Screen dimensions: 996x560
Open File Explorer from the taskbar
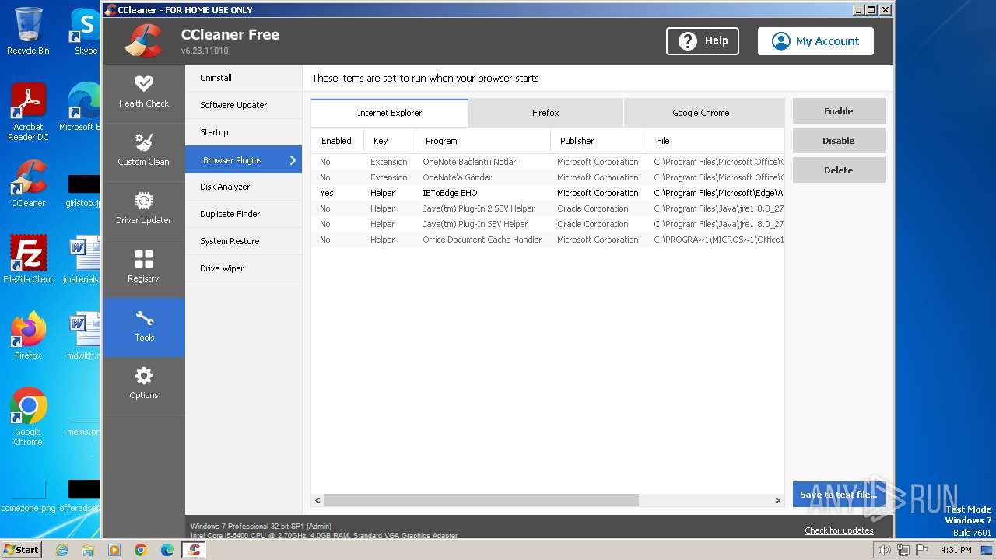[x=88, y=550]
